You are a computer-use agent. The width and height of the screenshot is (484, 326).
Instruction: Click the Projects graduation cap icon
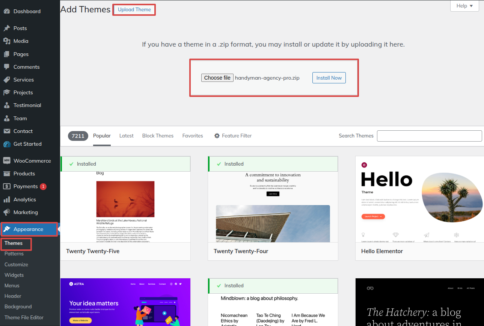7,92
